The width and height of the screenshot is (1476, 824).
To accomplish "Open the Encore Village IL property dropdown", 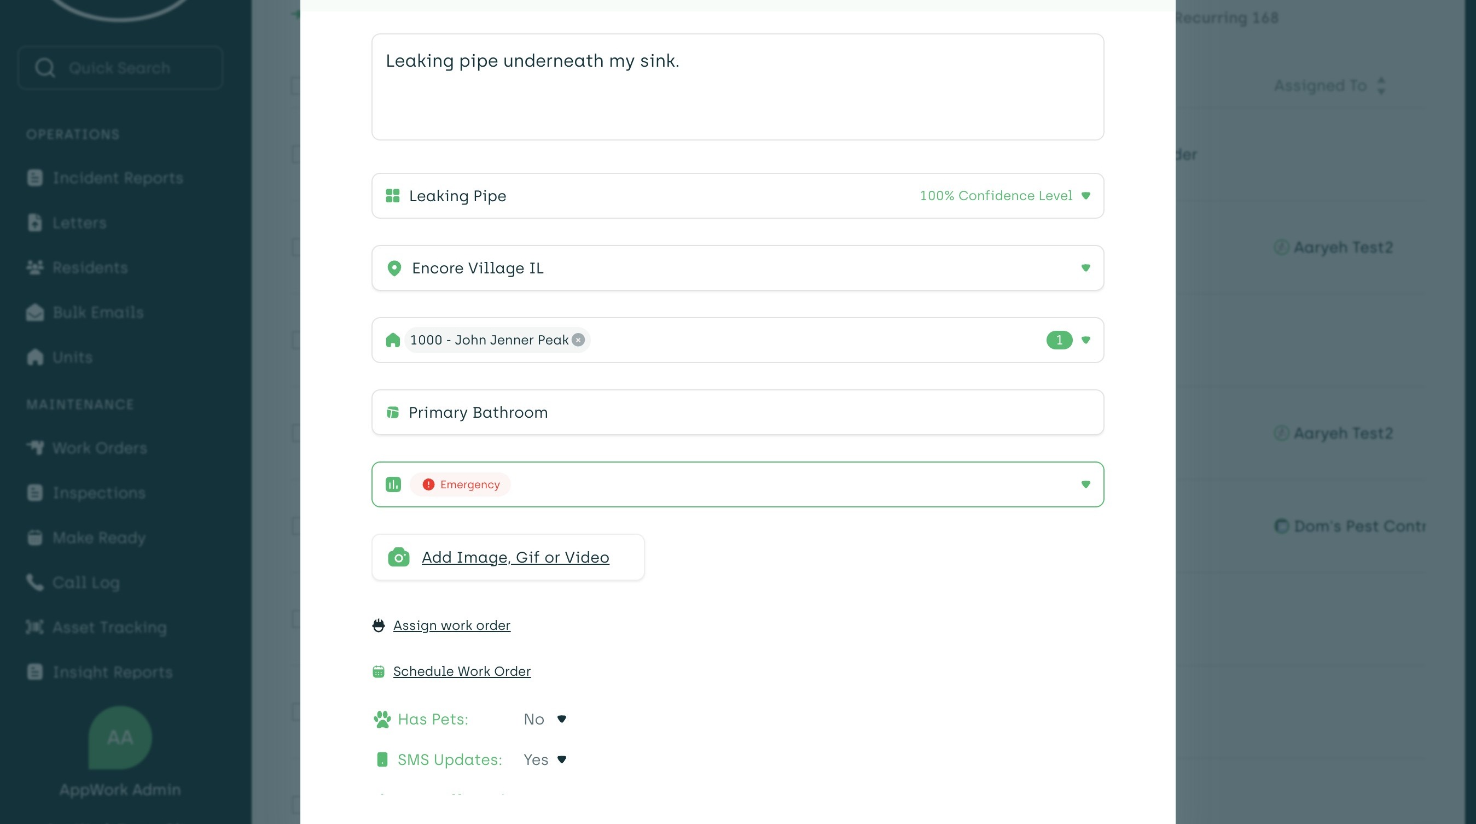I will click(x=1085, y=268).
